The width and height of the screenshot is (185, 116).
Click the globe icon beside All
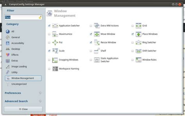[x=8, y=31]
